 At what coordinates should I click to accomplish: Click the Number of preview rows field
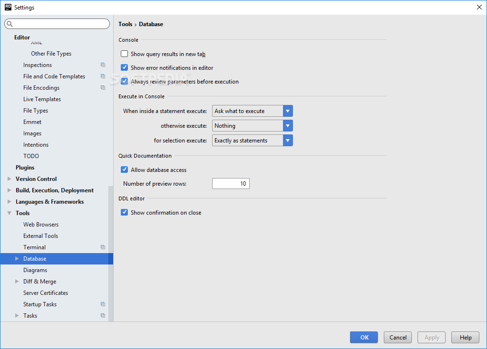(231, 184)
